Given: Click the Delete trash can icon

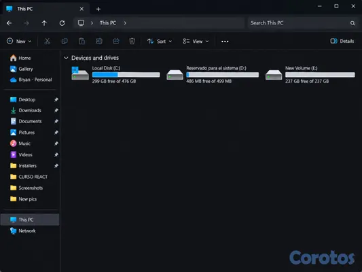Looking at the screenshot, I should point(132,41).
